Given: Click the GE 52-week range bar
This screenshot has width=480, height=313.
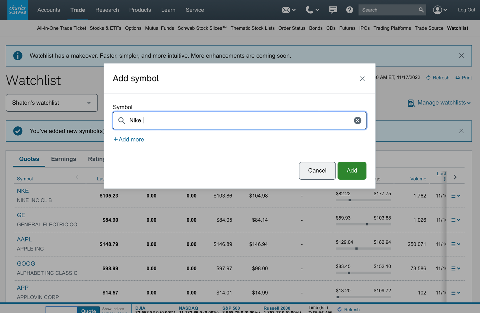Looking at the screenshot, I should coord(363,224).
